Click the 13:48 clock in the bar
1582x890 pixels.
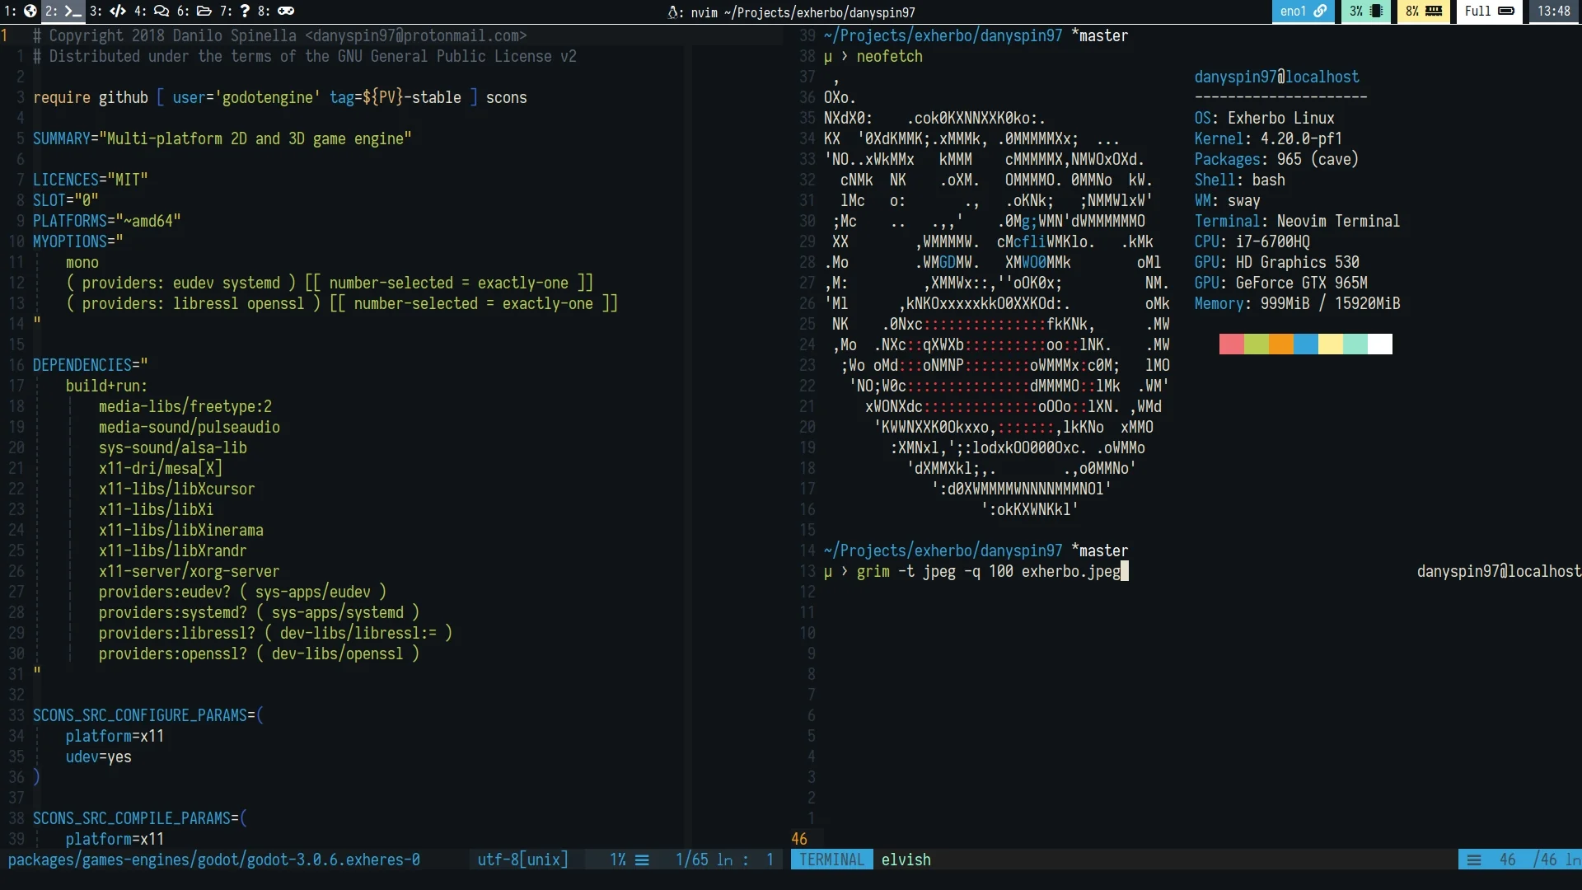1554,11
